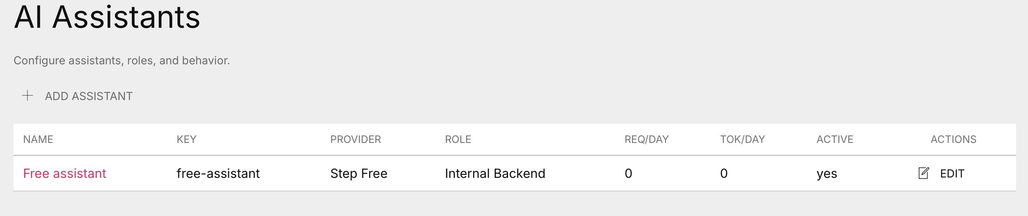Click the REQ/DAY value 0 cell

point(628,173)
